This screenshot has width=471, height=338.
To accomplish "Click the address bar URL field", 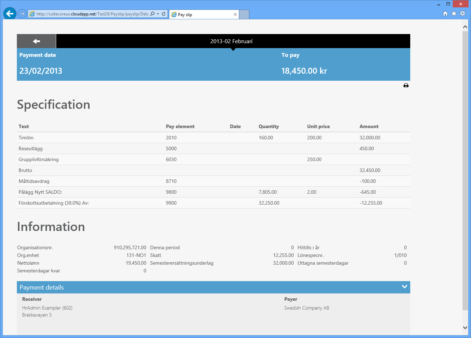I will pos(92,14).
